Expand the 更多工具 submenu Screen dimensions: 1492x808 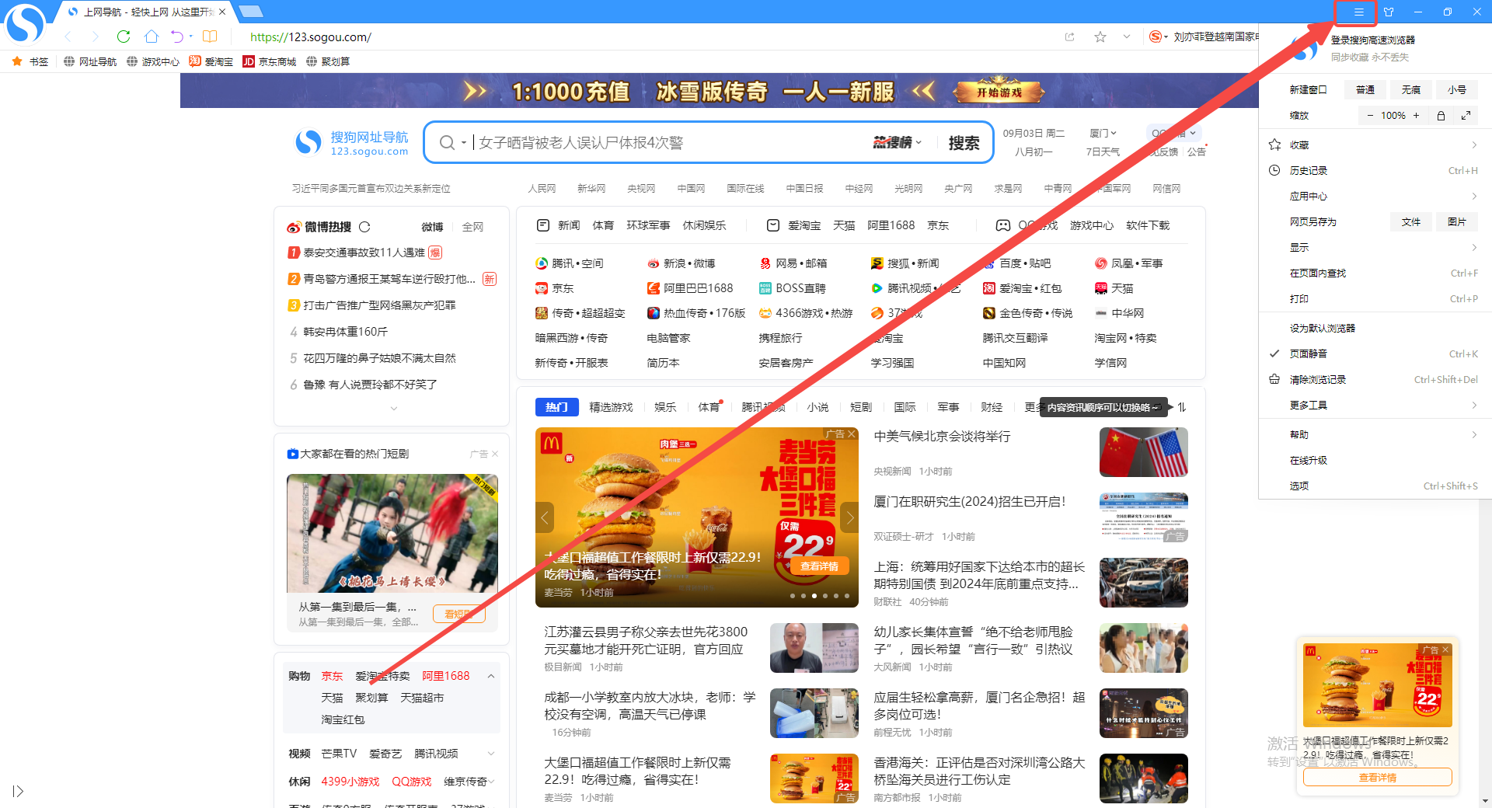coord(1373,405)
